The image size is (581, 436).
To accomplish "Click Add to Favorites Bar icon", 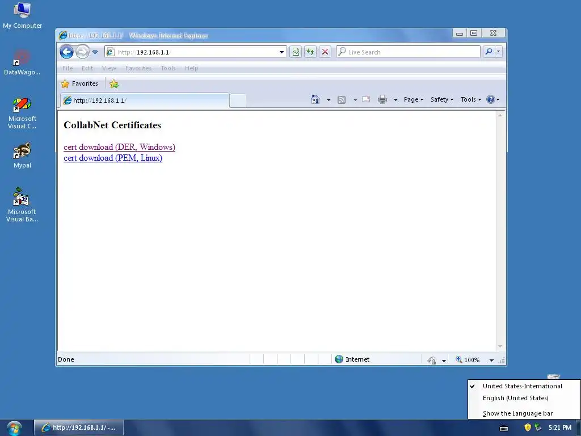I will 114,84.
